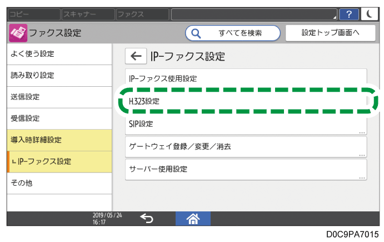The width and height of the screenshot is (384, 242).
Task: Select その他 in sidebar
Action: (x=59, y=183)
